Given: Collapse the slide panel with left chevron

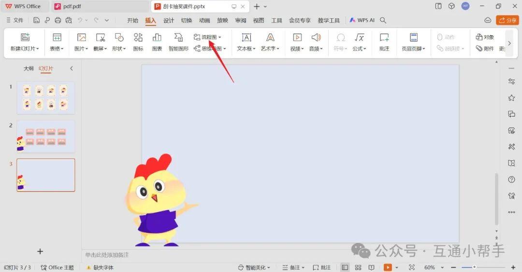Looking at the screenshot, I should 71,68.
